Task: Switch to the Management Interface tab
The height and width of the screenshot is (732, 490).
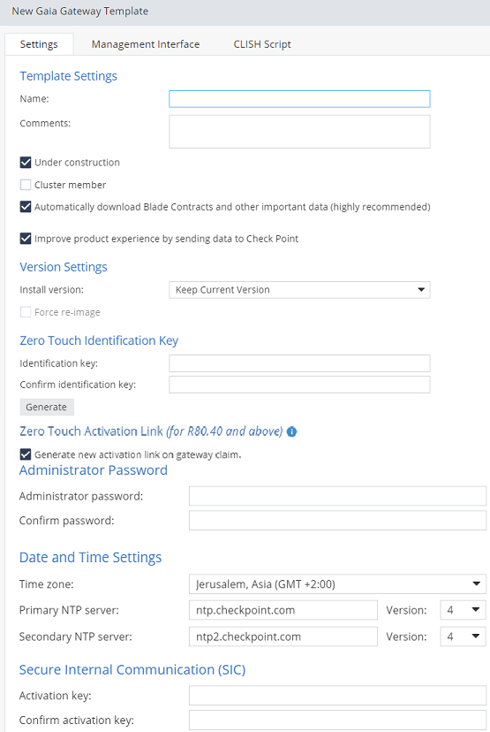Action: click(x=146, y=44)
